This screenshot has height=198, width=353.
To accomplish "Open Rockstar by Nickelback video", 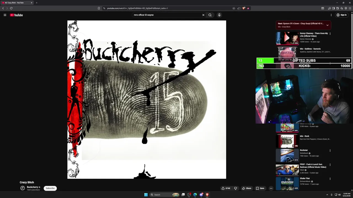I will [x=304, y=150].
